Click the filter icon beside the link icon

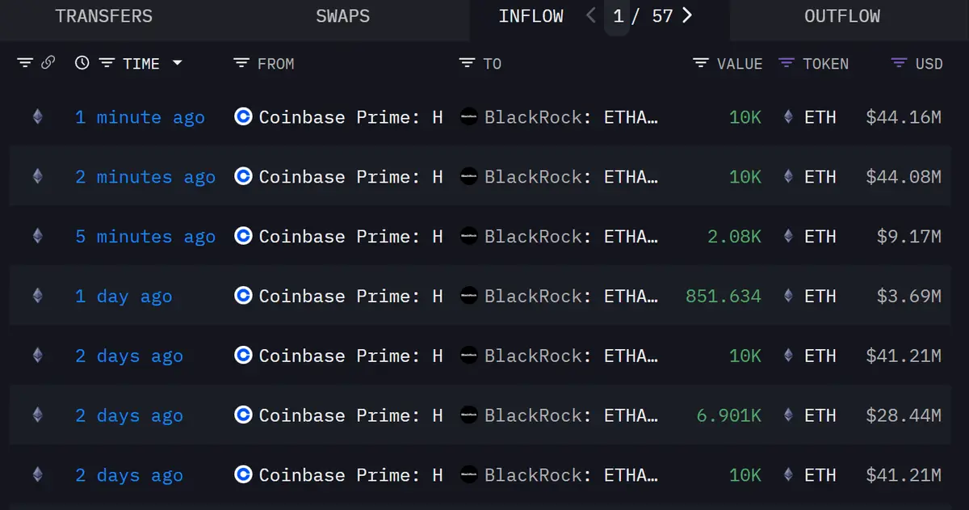pos(25,63)
